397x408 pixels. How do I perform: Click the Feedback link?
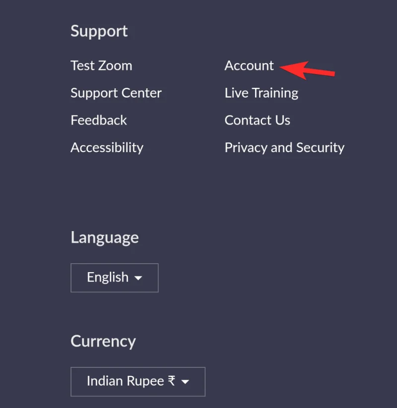(99, 120)
